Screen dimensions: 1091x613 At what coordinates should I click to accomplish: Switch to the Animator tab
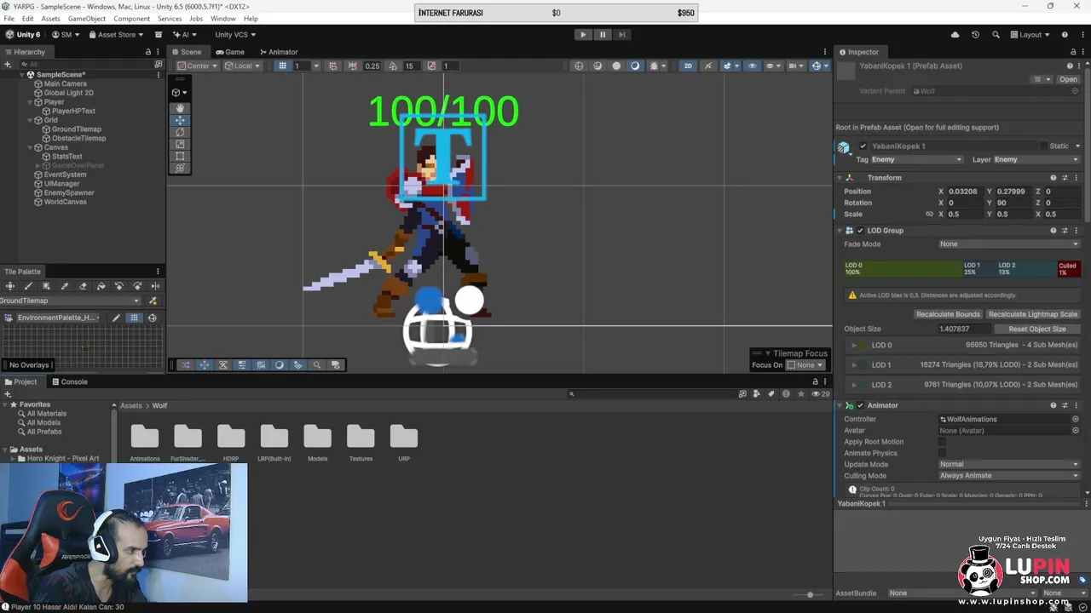pos(278,52)
